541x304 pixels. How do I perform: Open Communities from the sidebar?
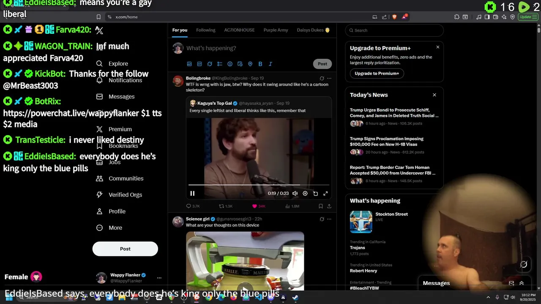120,178
